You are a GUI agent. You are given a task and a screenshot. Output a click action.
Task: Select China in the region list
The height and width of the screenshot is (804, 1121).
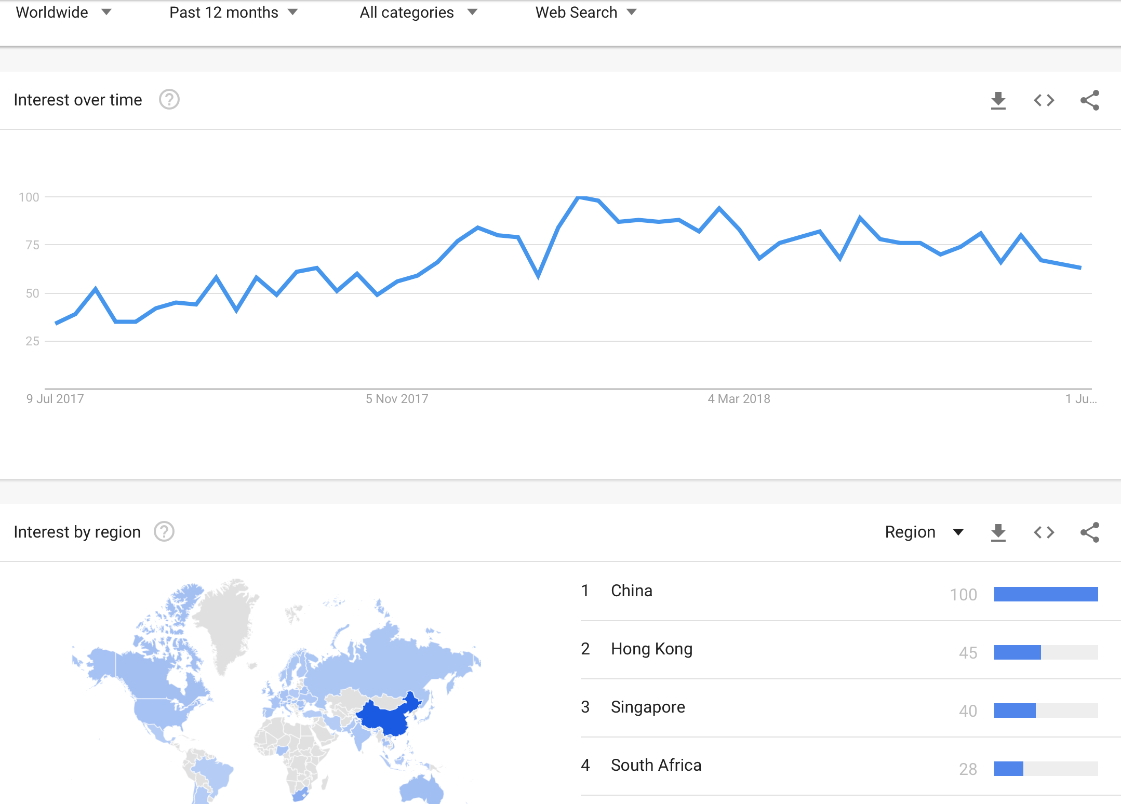pyautogui.click(x=631, y=591)
